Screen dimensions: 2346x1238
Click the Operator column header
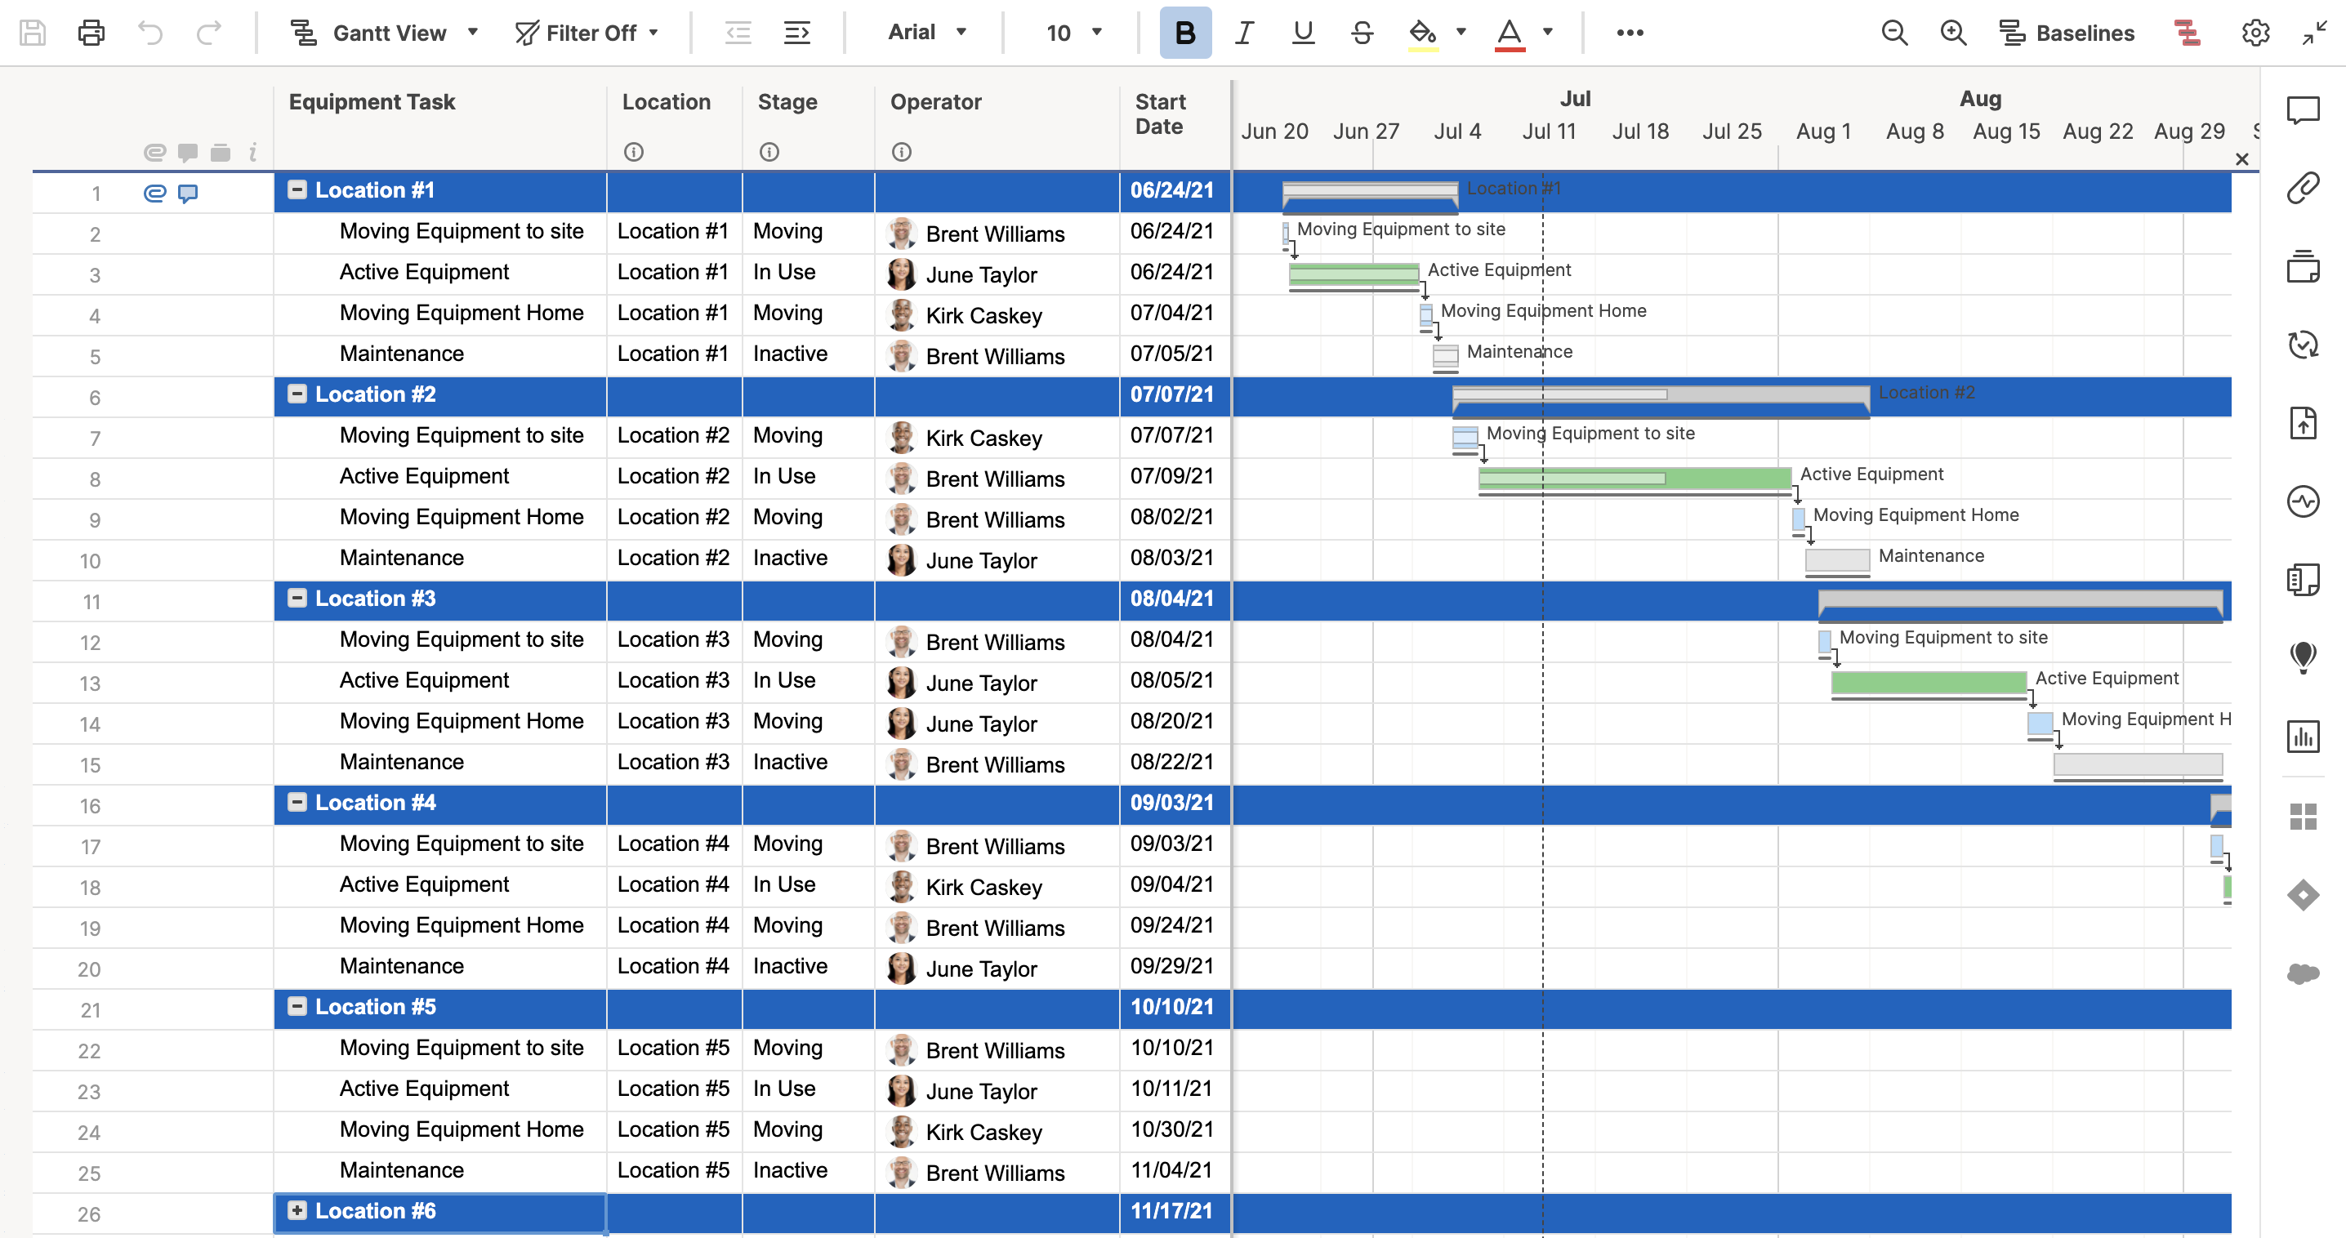[935, 102]
